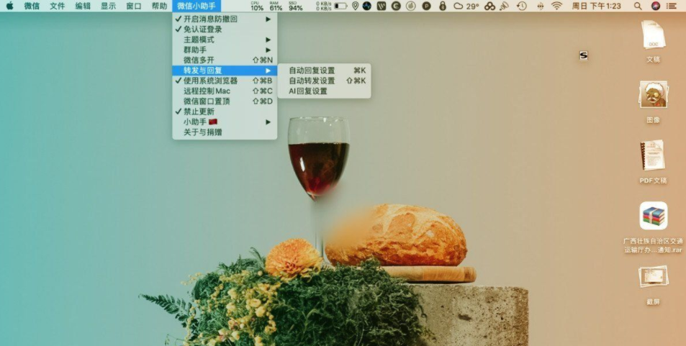Viewport: 686px width, 346px height.
Task: Toggle the 免认证登录 checked option
Action: tap(202, 29)
